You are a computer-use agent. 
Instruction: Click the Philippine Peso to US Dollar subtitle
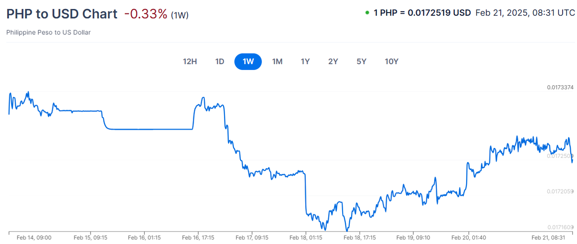(x=48, y=32)
